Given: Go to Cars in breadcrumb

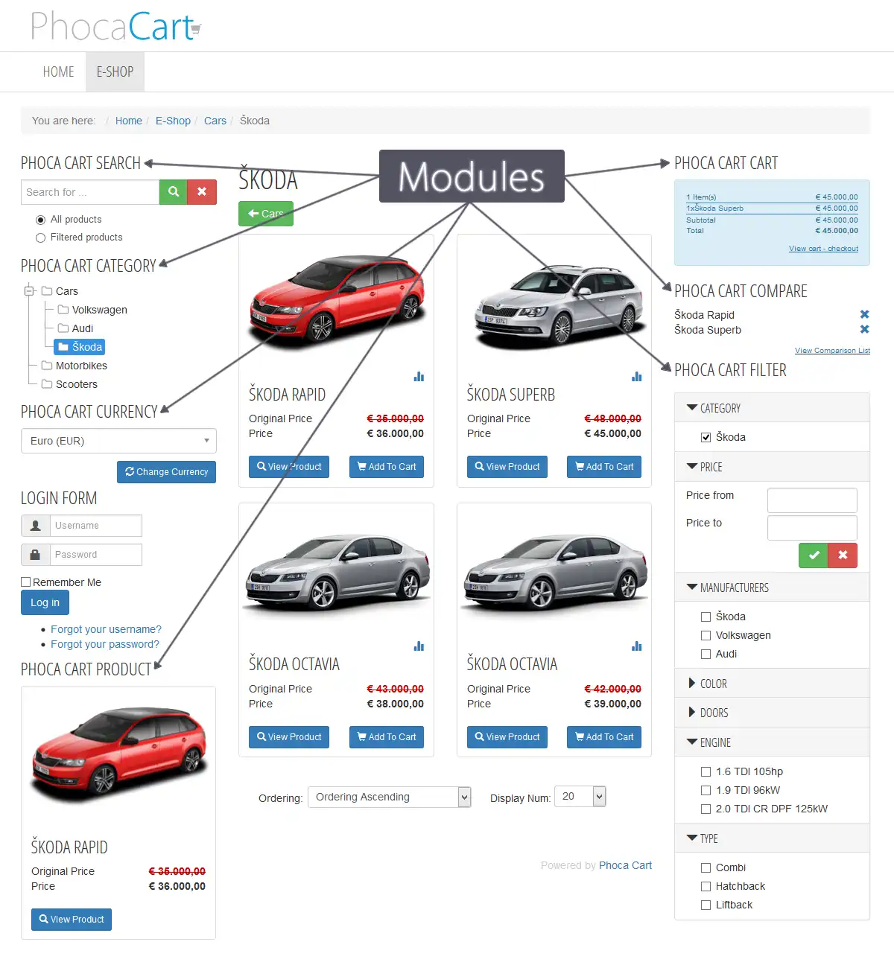Looking at the screenshot, I should pyautogui.click(x=215, y=121).
